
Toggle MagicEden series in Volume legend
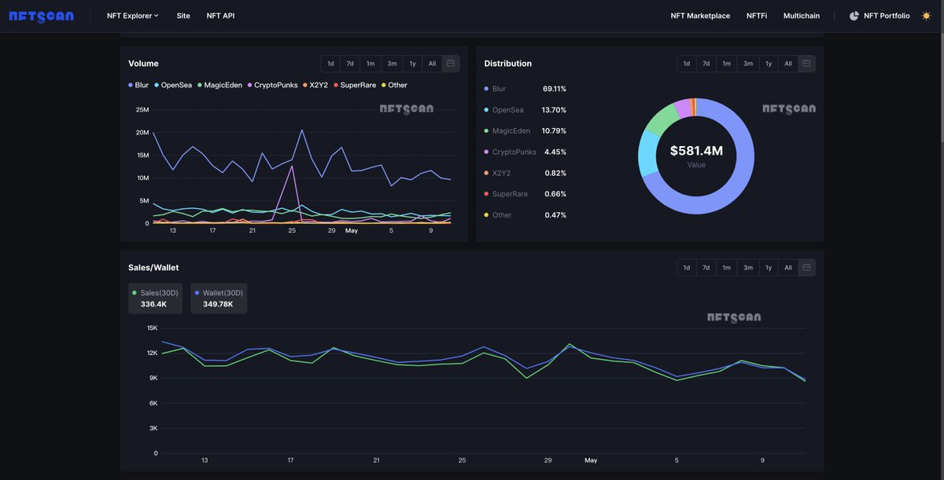(x=220, y=85)
